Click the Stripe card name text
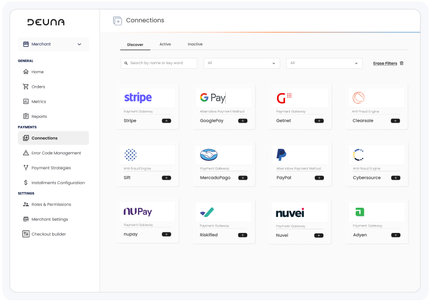430x303 pixels. pos(130,121)
